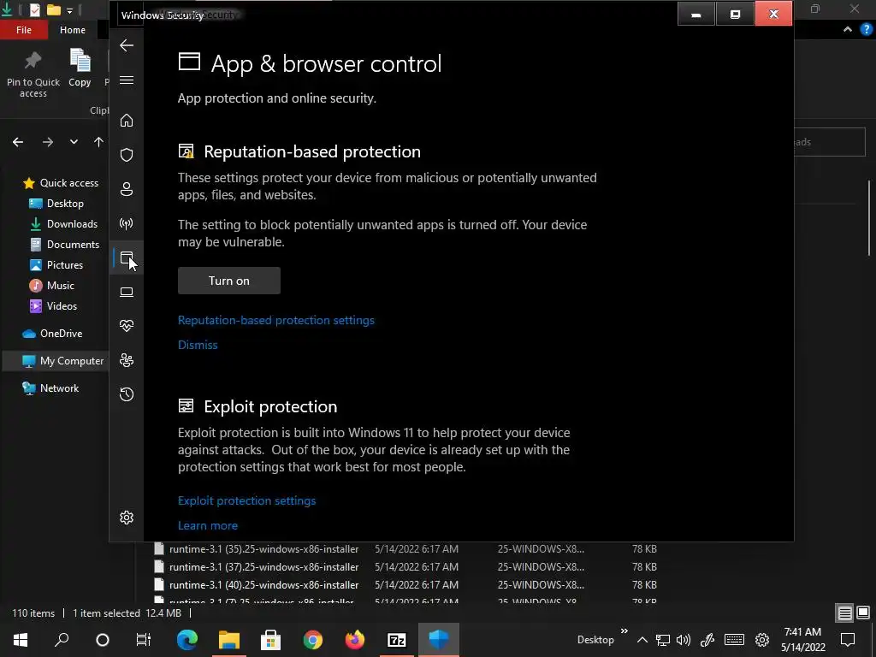The height and width of the screenshot is (657, 876).
Task: Open Cortana from taskbar
Action: point(103,640)
